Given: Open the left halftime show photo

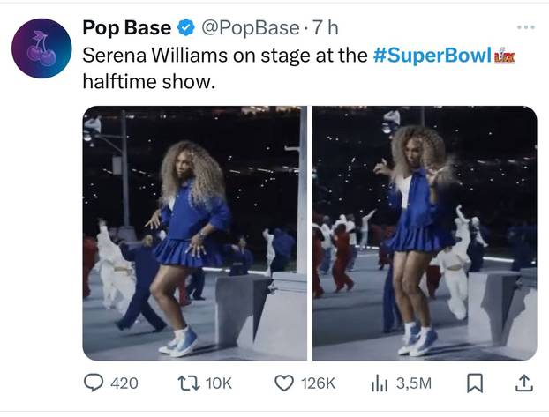Looking at the screenshot, I should tap(194, 233).
